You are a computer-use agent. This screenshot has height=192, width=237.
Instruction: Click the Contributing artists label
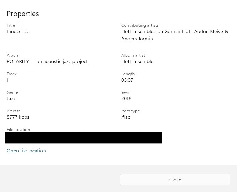[x=140, y=25]
